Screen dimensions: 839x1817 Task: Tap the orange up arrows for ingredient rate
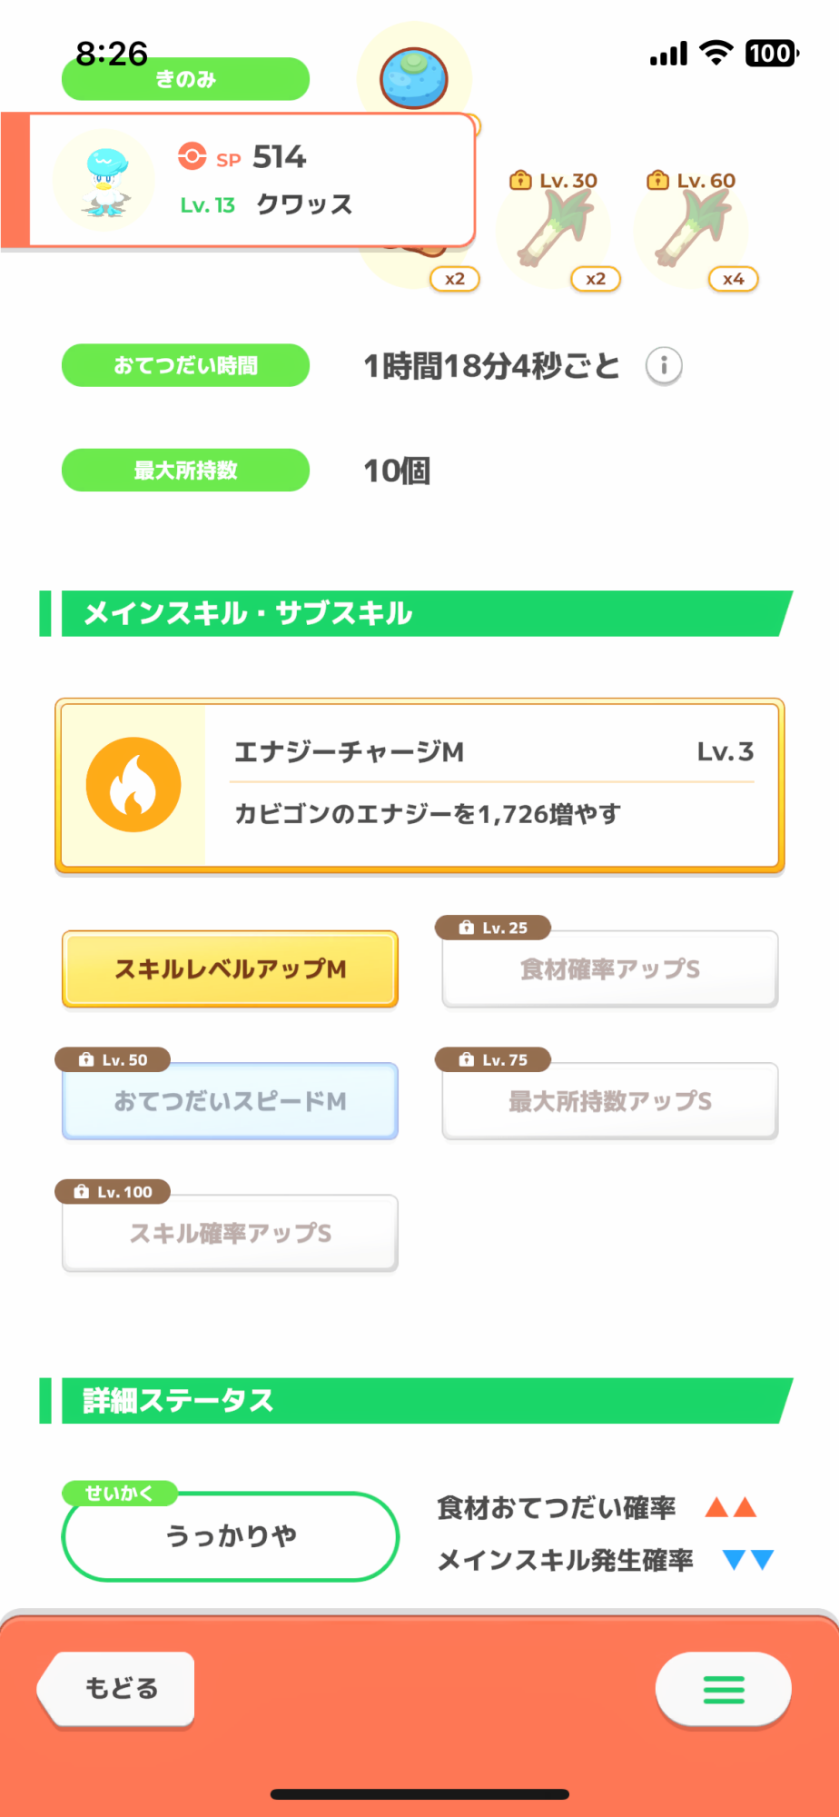coord(731,1508)
